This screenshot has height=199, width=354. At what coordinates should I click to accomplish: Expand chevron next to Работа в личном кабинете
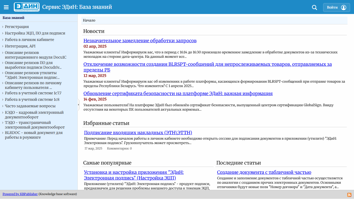(3, 40)
